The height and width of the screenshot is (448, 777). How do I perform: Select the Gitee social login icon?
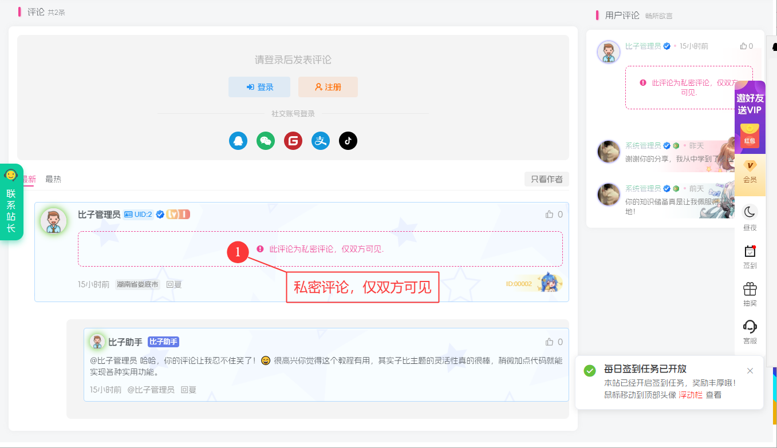(x=293, y=140)
